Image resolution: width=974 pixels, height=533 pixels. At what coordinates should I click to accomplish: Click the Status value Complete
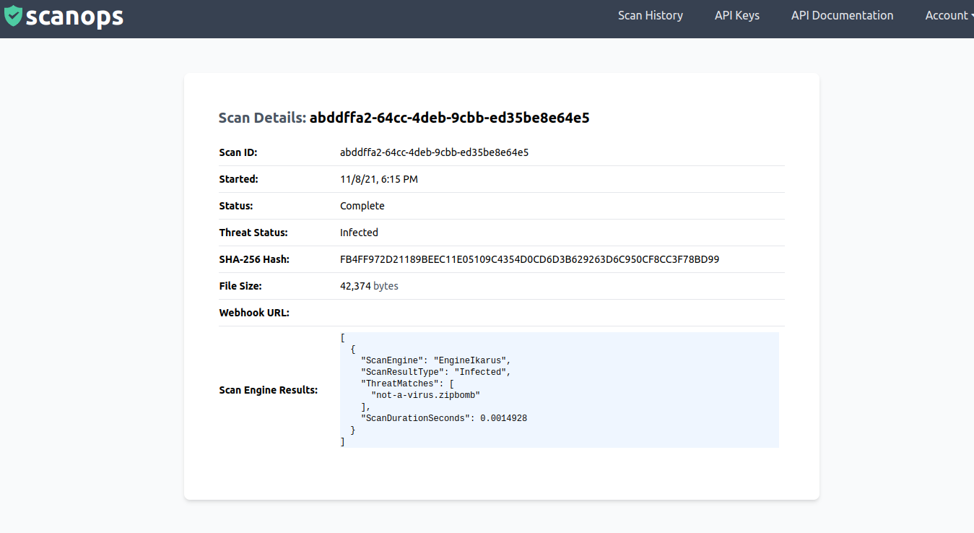point(362,206)
